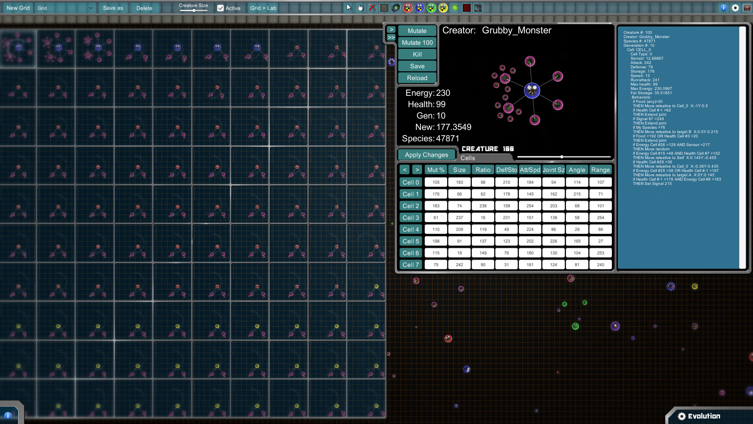Click Mutate 100 creatures at once
The height and width of the screenshot is (424, 753).
pos(417,42)
